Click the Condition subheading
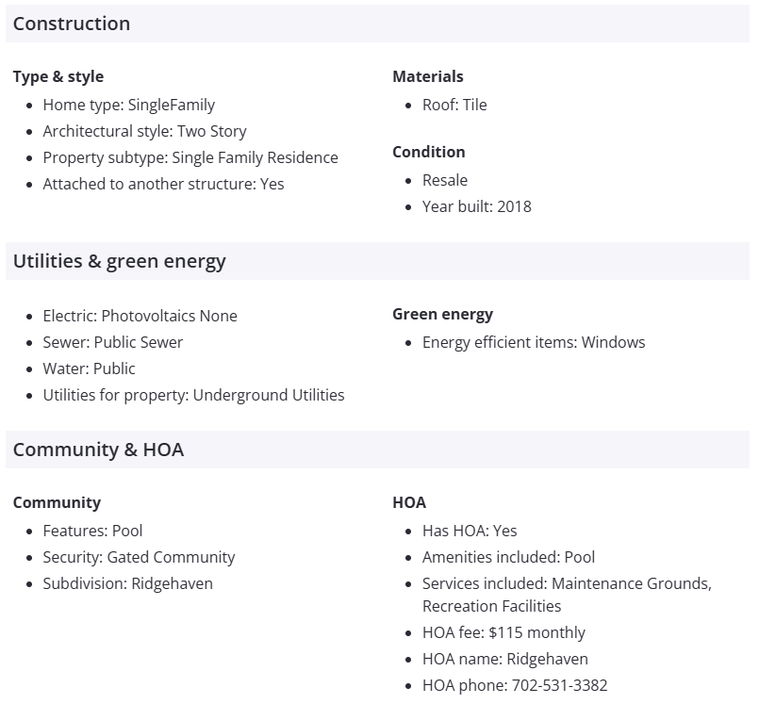The height and width of the screenshot is (704, 759). click(429, 152)
